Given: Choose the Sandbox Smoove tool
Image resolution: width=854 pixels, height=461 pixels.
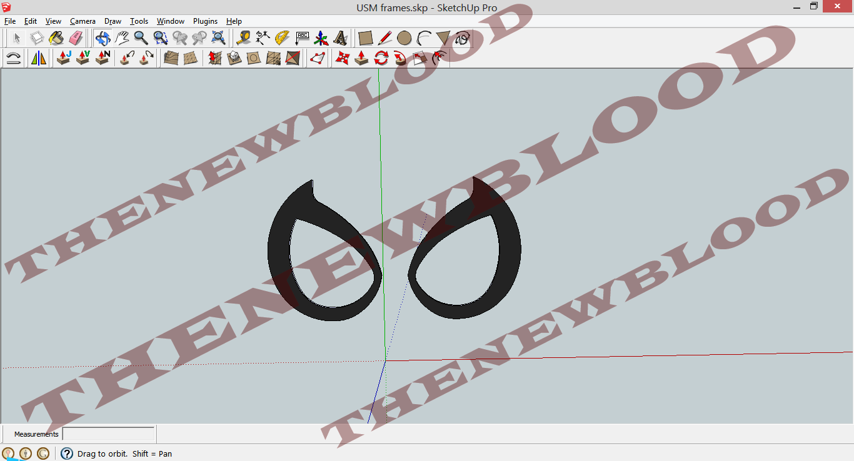Looking at the screenshot, I should point(215,58).
